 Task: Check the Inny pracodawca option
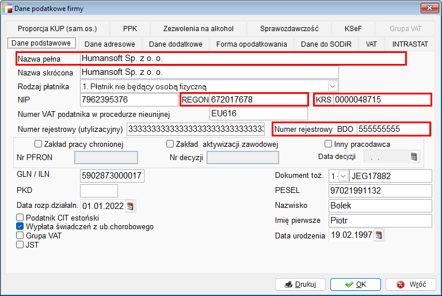(x=329, y=144)
